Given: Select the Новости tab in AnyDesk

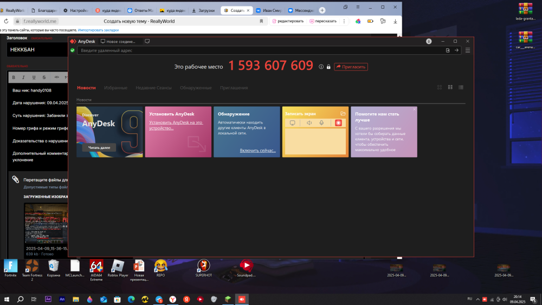Looking at the screenshot, I should pyautogui.click(x=86, y=88).
